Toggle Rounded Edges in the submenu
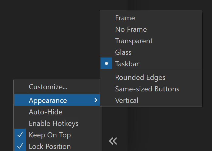 click(x=140, y=77)
